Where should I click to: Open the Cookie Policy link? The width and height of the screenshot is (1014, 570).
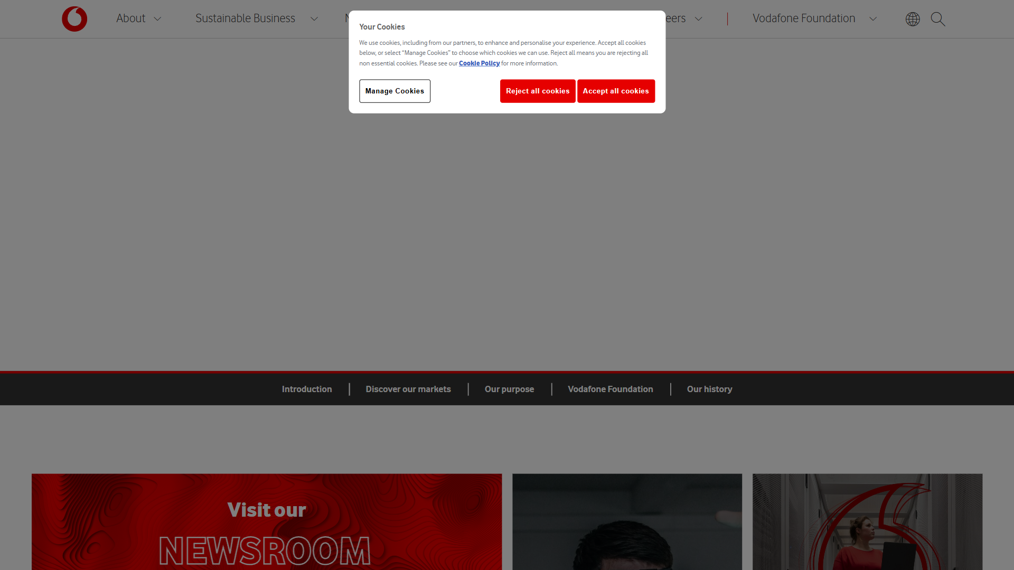click(x=479, y=63)
